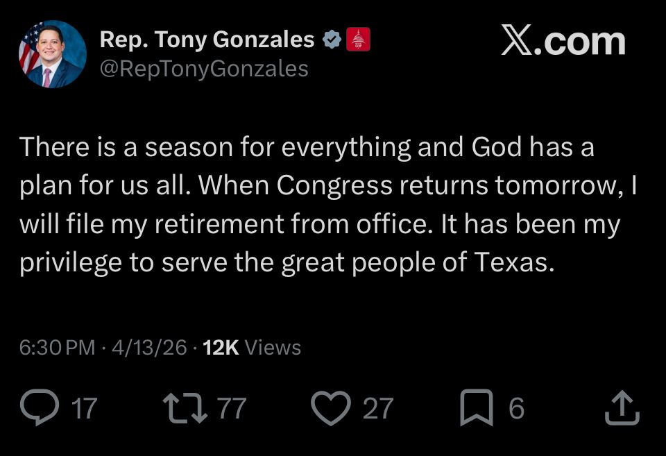Repost the tweet using the retweet icon
Viewport: 666px width, 456px height.
coord(183,408)
